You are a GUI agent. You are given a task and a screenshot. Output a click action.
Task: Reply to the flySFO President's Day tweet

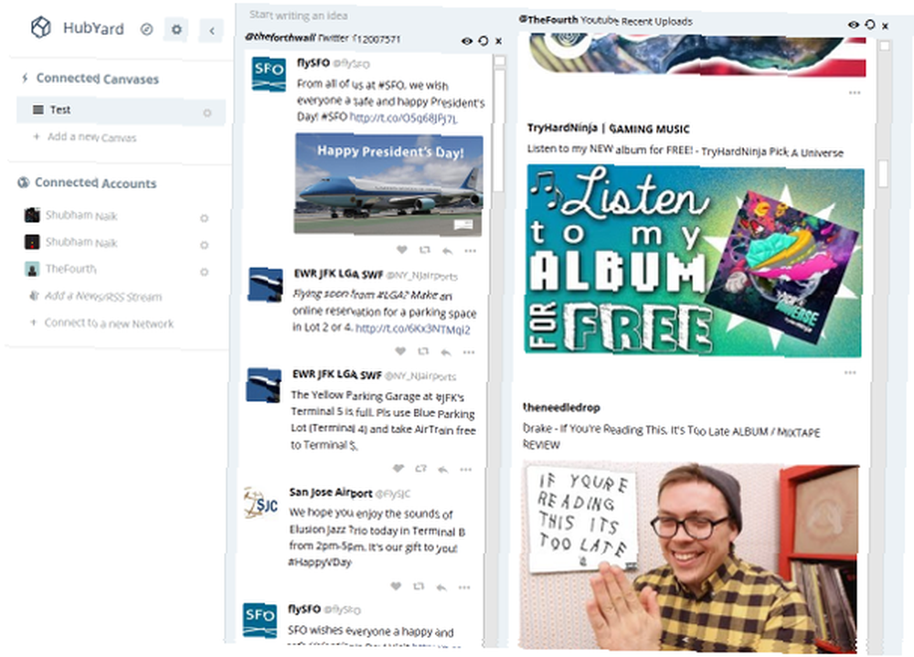447,250
